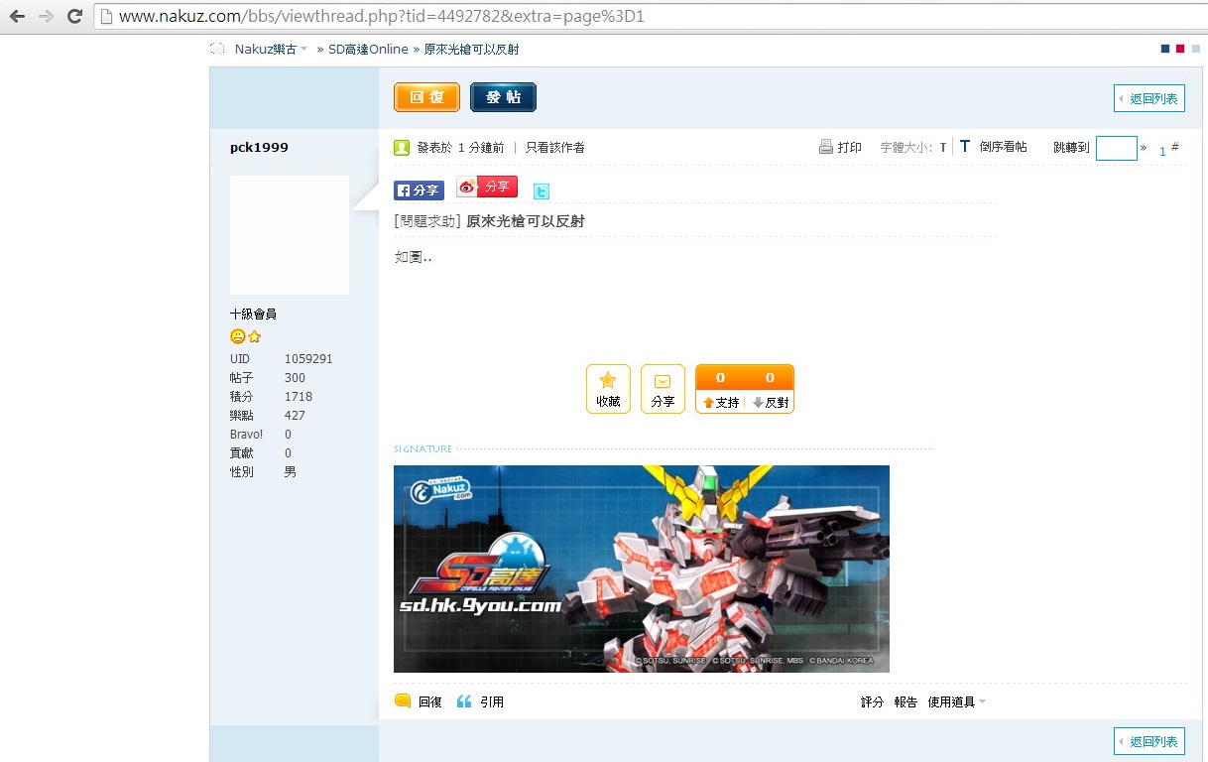This screenshot has height=762, width=1208.
Task: Click the 帖子 count 300
Action: 295,378
